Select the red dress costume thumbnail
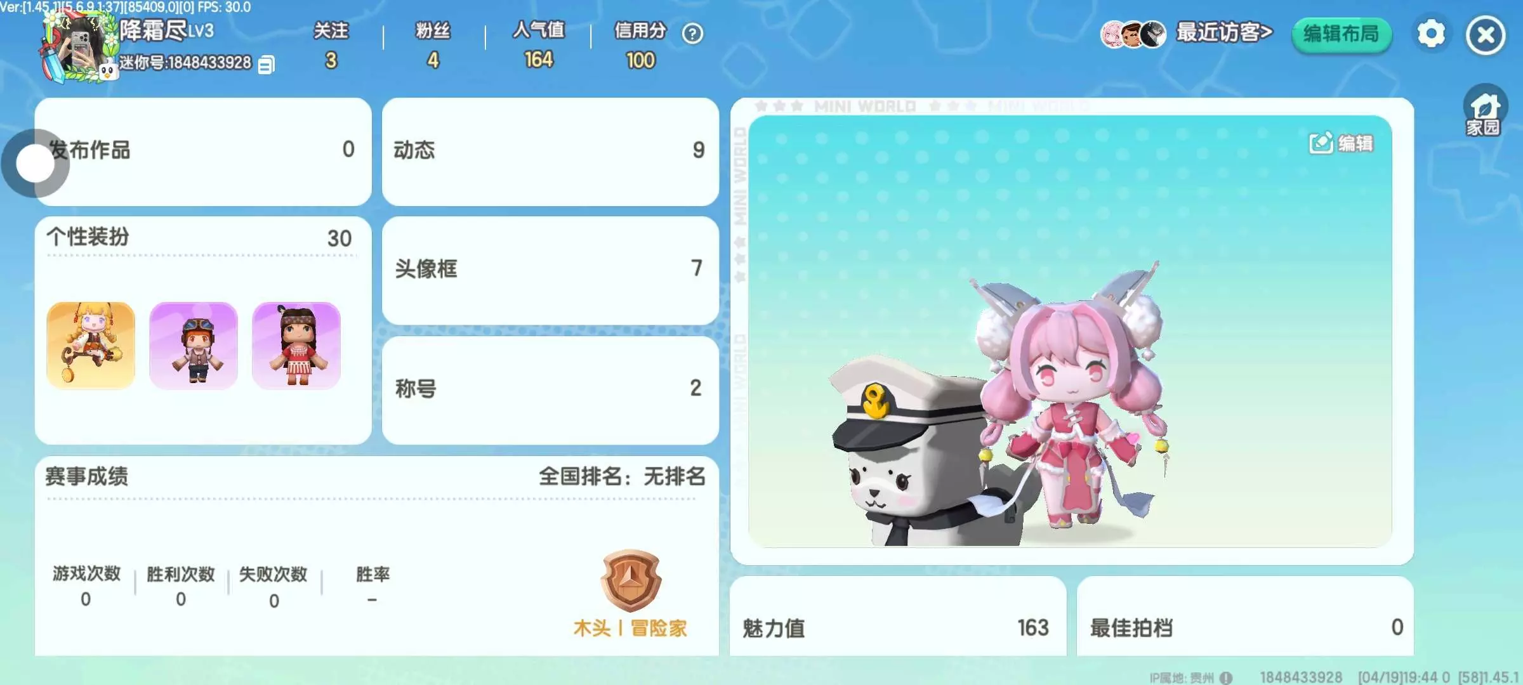The height and width of the screenshot is (685, 1523). coord(296,345)
